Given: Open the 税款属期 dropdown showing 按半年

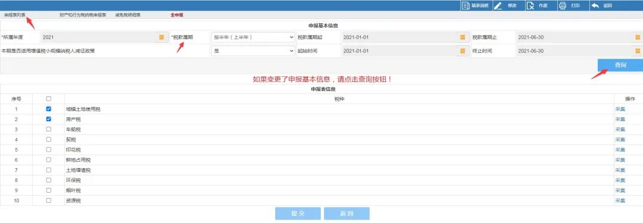Looking at the screenshot, I should point(253,37).
